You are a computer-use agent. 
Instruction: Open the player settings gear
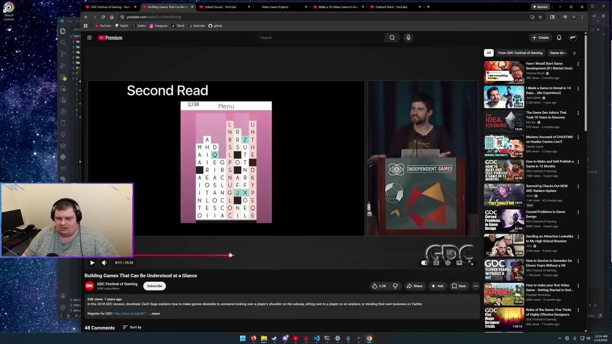pyautogui.click(x=448, y=263)
